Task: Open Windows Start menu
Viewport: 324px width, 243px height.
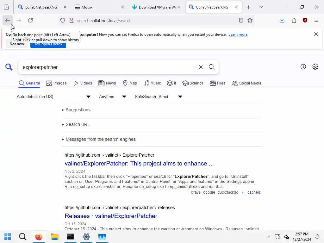Action: tap(8, 237)
